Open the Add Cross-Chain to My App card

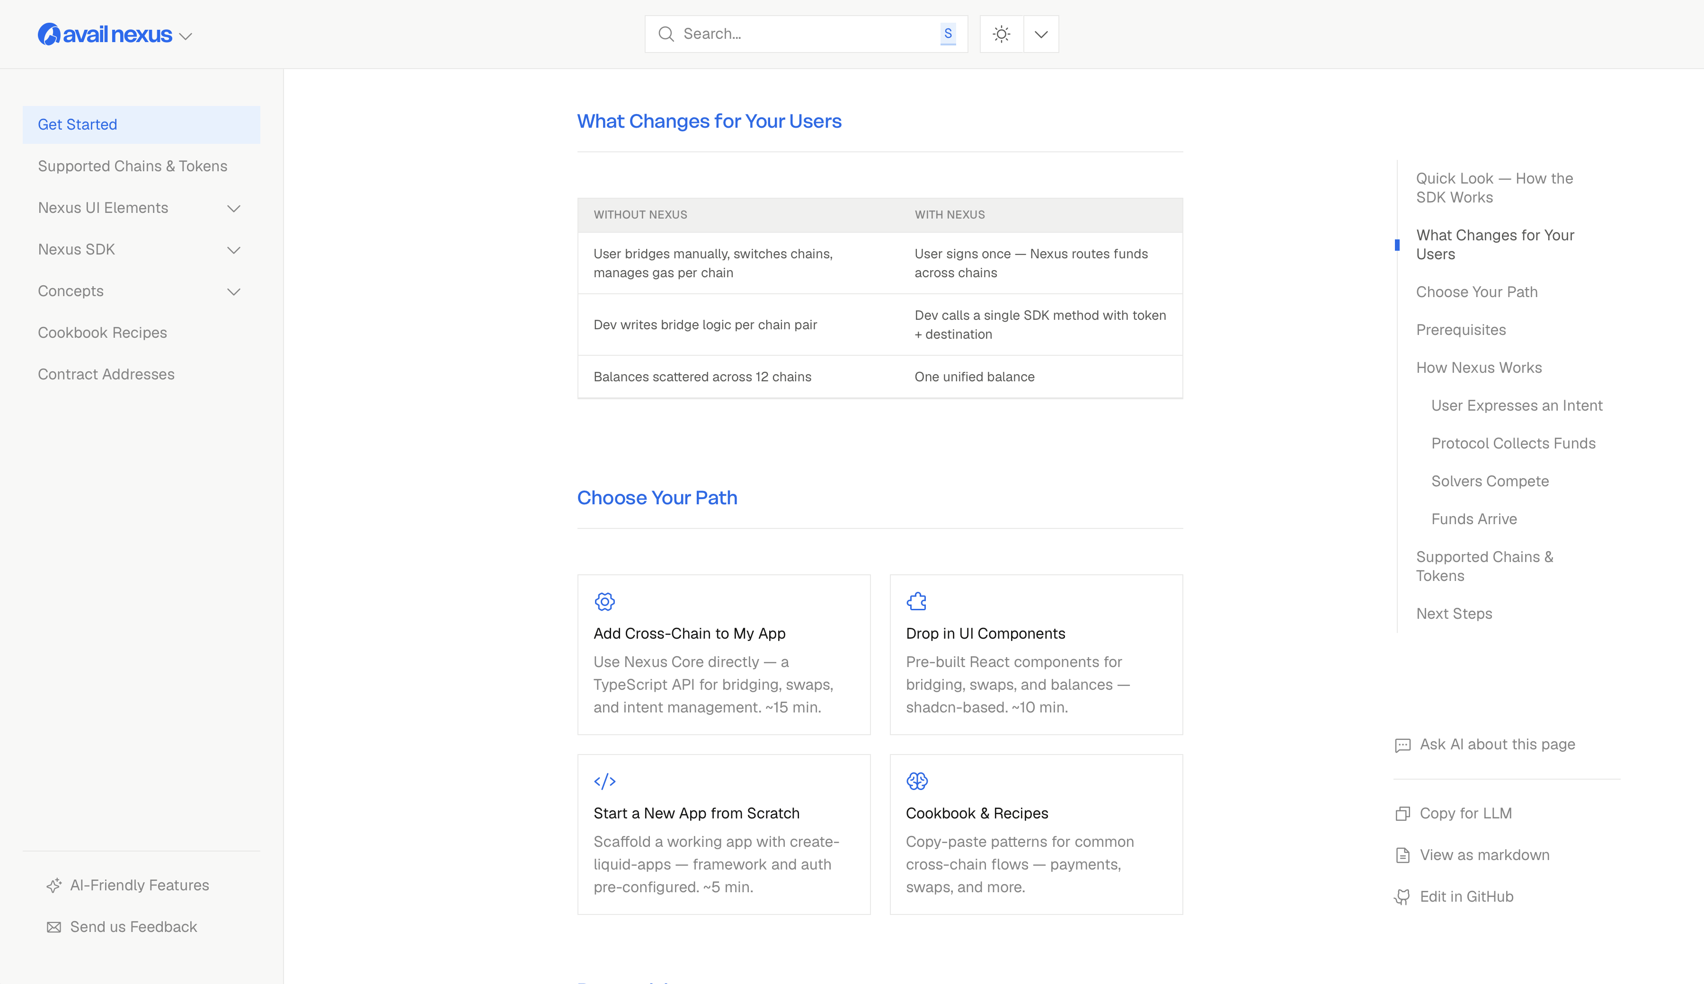coord(724,654)
